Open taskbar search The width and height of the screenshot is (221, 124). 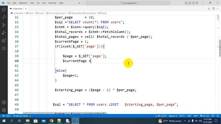point(12,121)
